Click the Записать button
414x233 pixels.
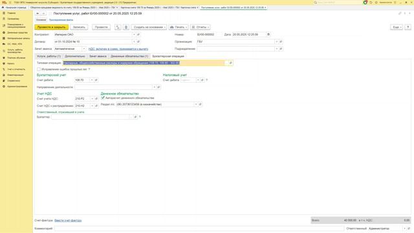(x=79, y=27)
